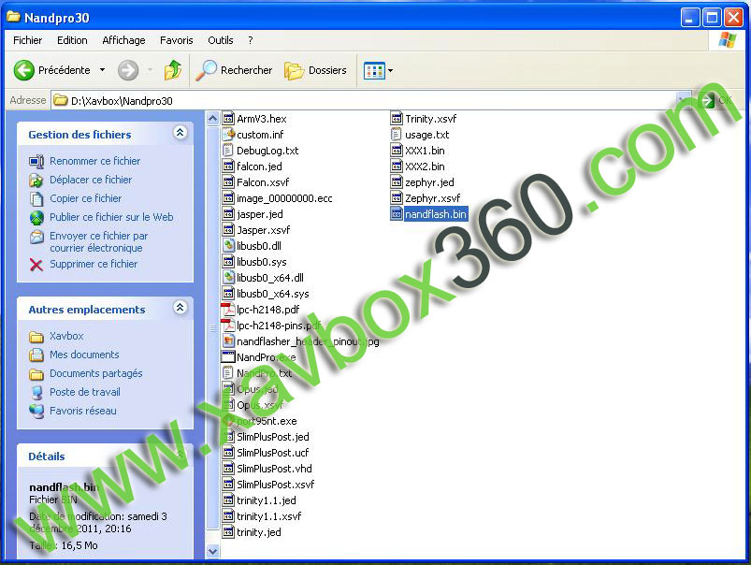Open the view mode dropdown

pos(378,71)
